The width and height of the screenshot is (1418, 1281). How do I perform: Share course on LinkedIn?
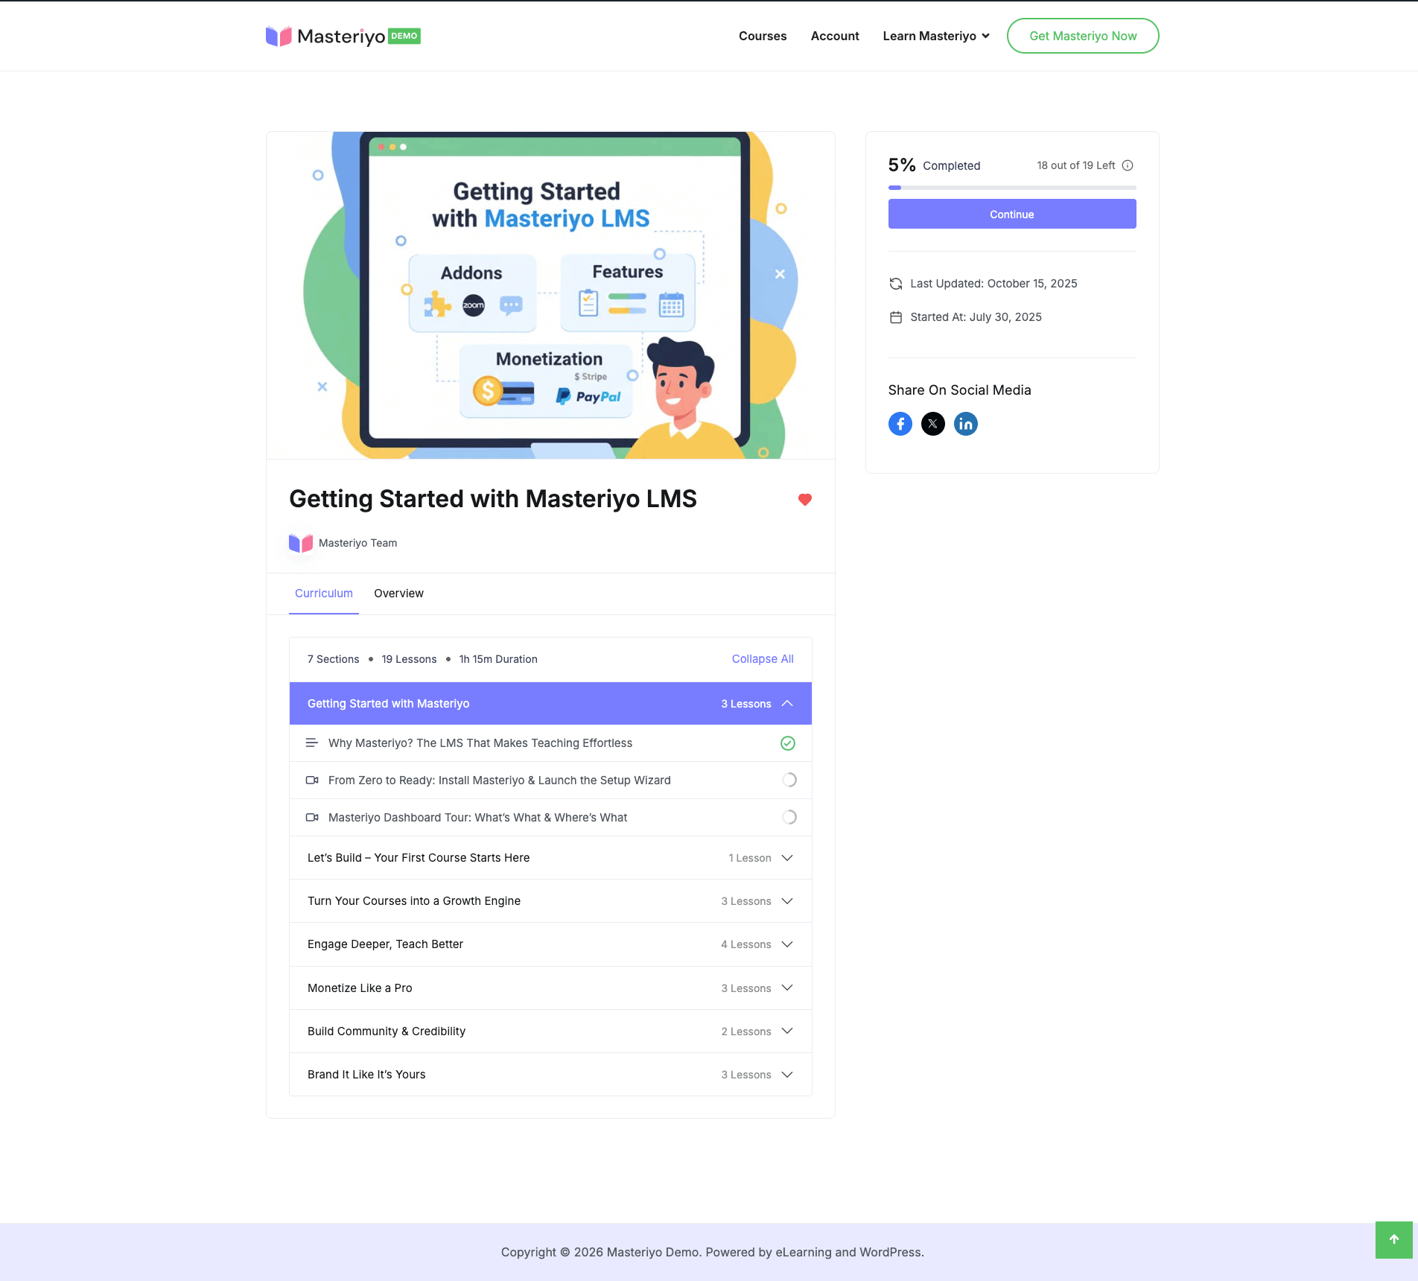pyautogui.click(x=966, y=424)
